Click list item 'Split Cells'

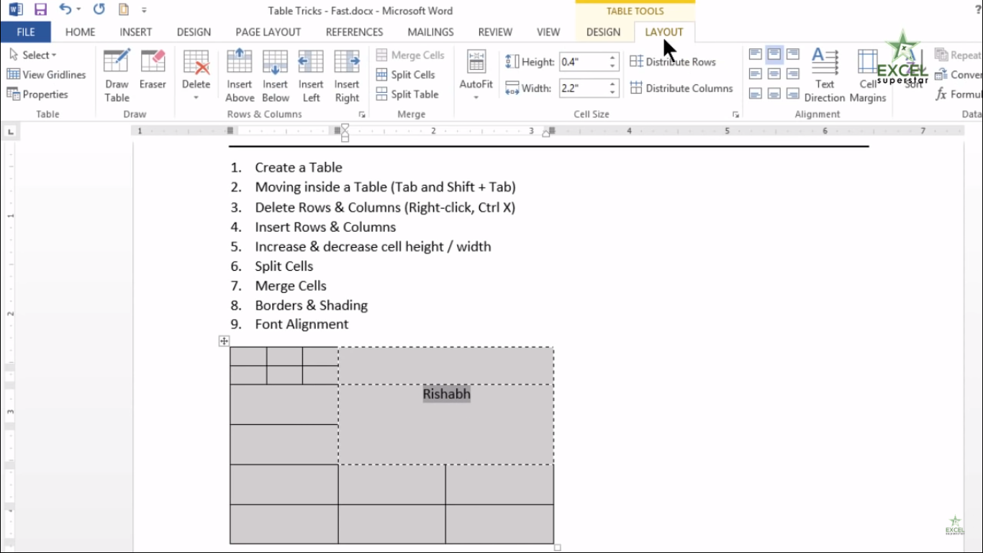[284, 266]
